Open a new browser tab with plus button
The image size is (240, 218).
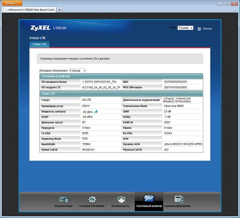click(x=59, y=10)
